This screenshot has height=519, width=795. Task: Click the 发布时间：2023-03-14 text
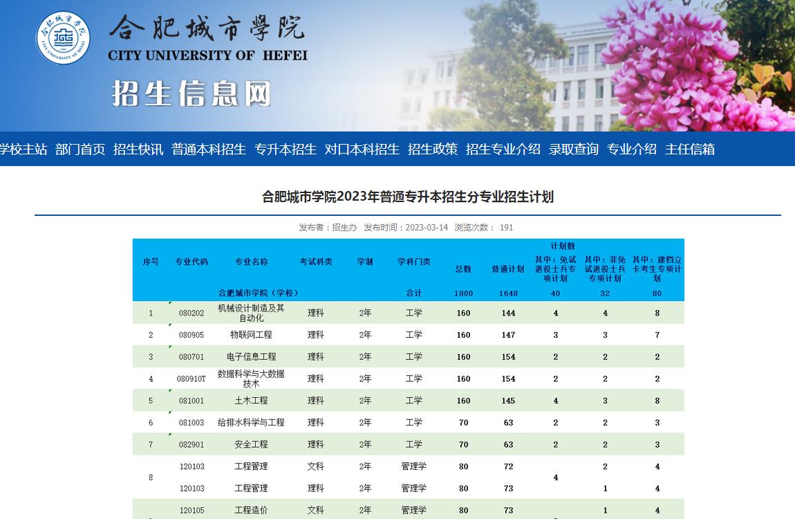tap(406, 227)
